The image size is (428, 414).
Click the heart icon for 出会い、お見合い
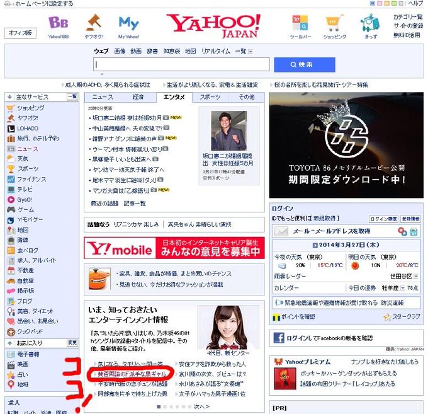click(x=11, y=321)
